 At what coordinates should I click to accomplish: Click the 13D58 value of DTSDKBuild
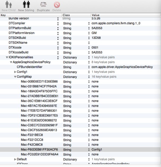(x=96, y=38)
